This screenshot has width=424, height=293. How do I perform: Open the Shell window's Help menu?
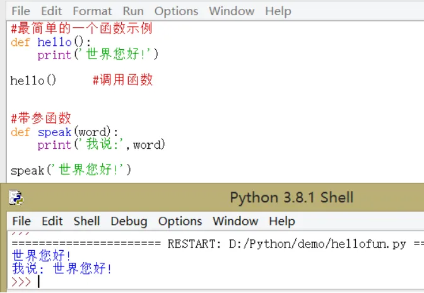[282, 221]
